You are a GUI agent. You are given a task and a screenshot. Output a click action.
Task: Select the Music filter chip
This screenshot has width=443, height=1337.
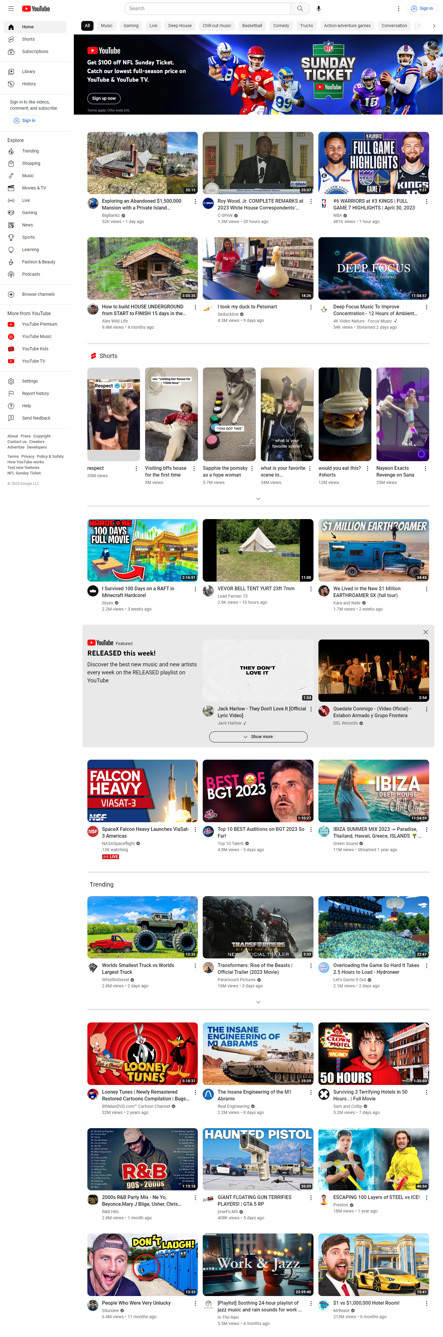tap(107, 26)
